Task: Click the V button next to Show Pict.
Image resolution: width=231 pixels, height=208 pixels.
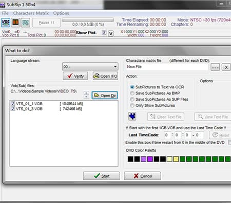Action: coord(111,33)
